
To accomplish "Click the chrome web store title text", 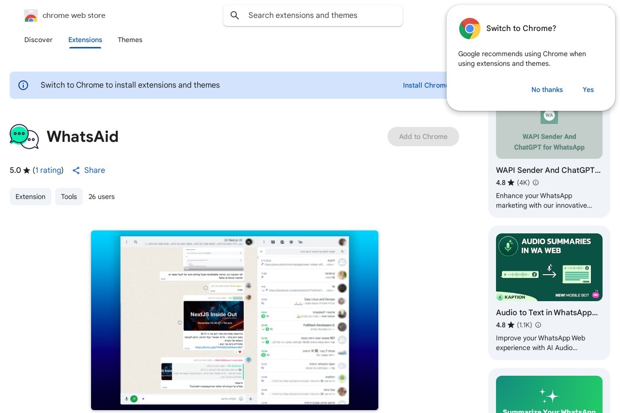I will click(74, 15).
